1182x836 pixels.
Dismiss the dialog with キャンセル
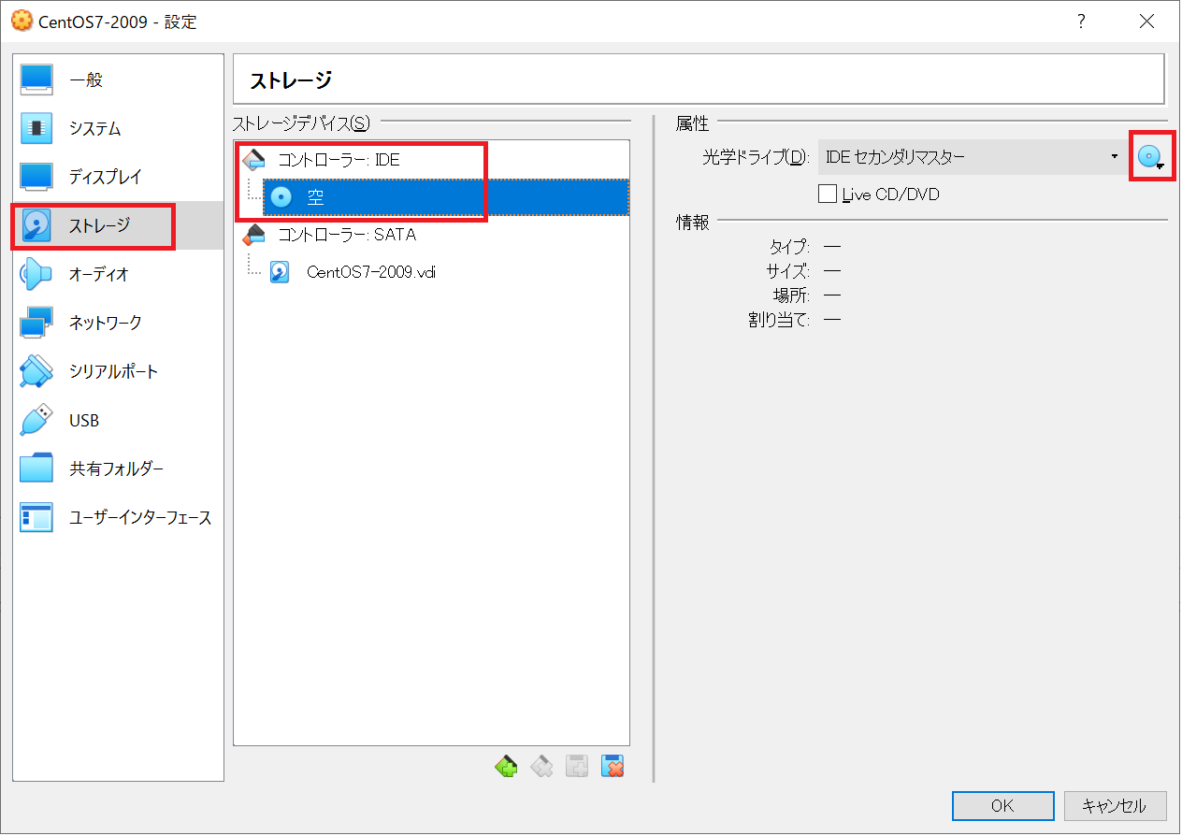1115,805
